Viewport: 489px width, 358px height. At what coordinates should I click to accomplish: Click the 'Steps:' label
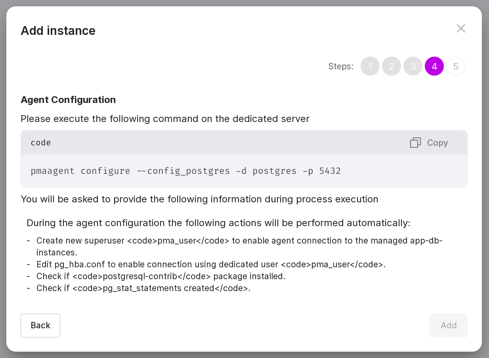[x=340, y=67]
